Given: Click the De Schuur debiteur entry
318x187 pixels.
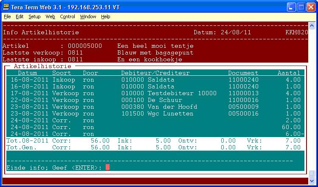Looking at the screenshot, I should pyautogui.click(x=162, y=100).
